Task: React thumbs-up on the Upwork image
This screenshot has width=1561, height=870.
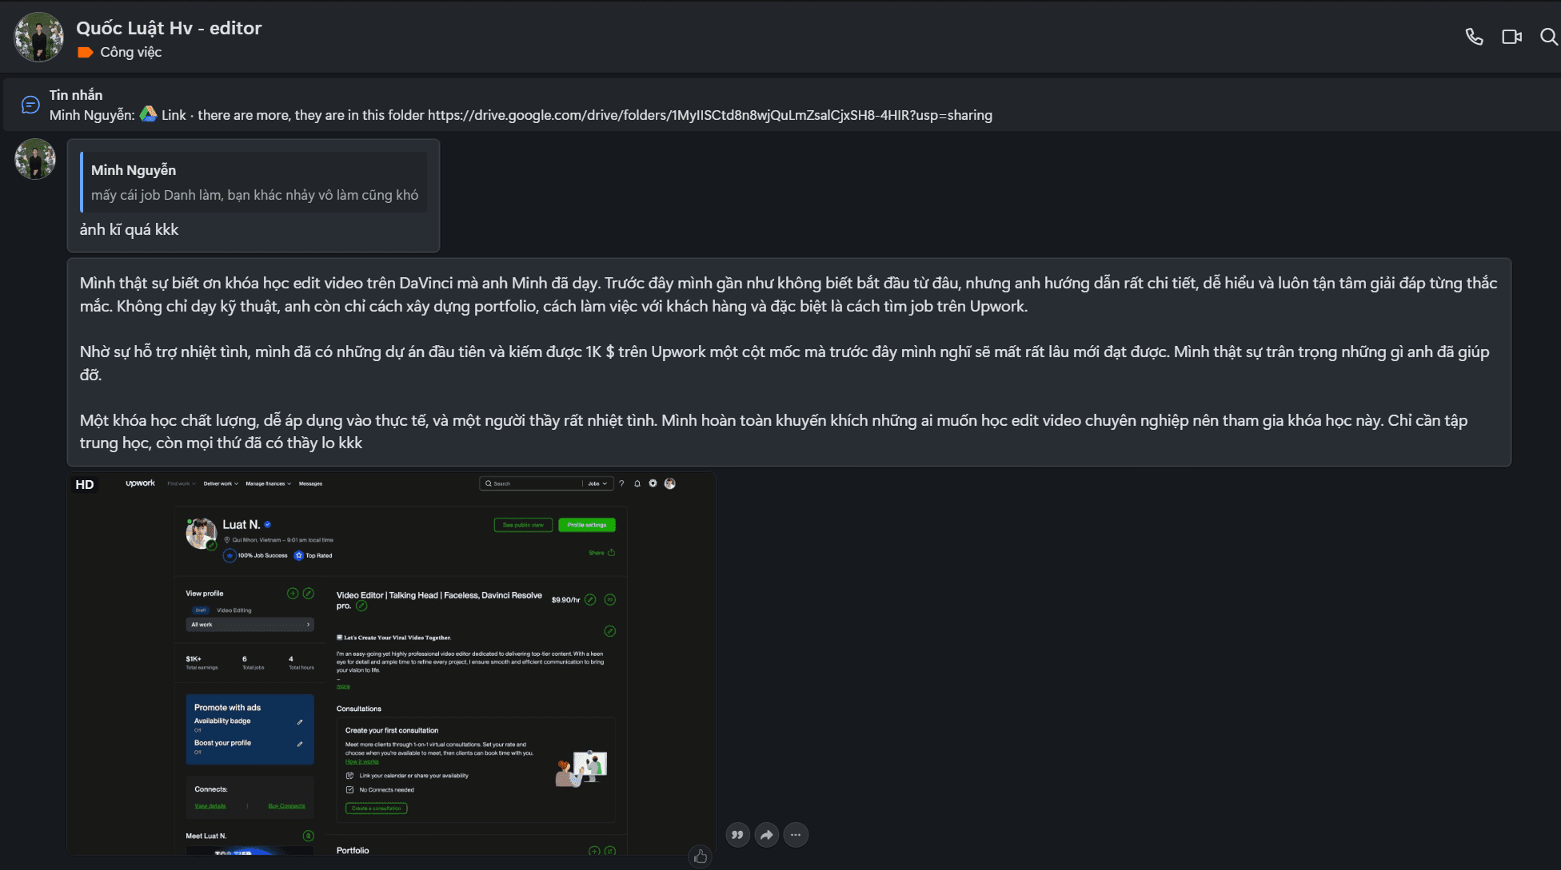Action: coord(701,856)
